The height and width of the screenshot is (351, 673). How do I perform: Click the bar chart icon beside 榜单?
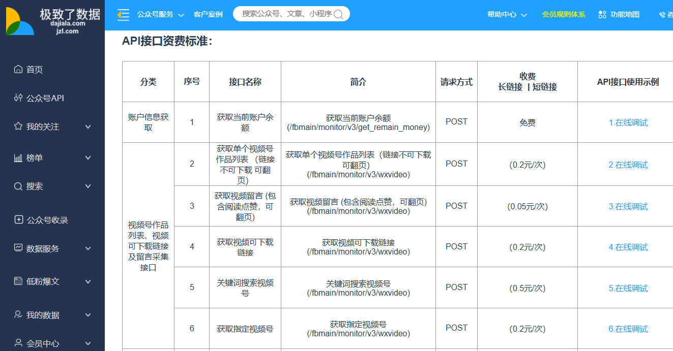[18, 158]
